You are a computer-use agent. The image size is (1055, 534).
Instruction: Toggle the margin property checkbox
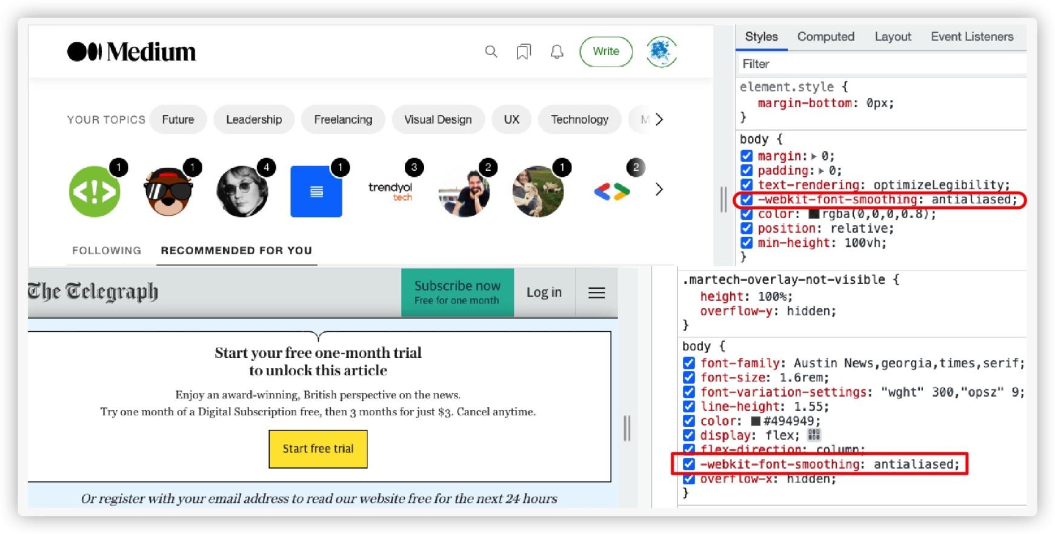click(x=747, y=156)
